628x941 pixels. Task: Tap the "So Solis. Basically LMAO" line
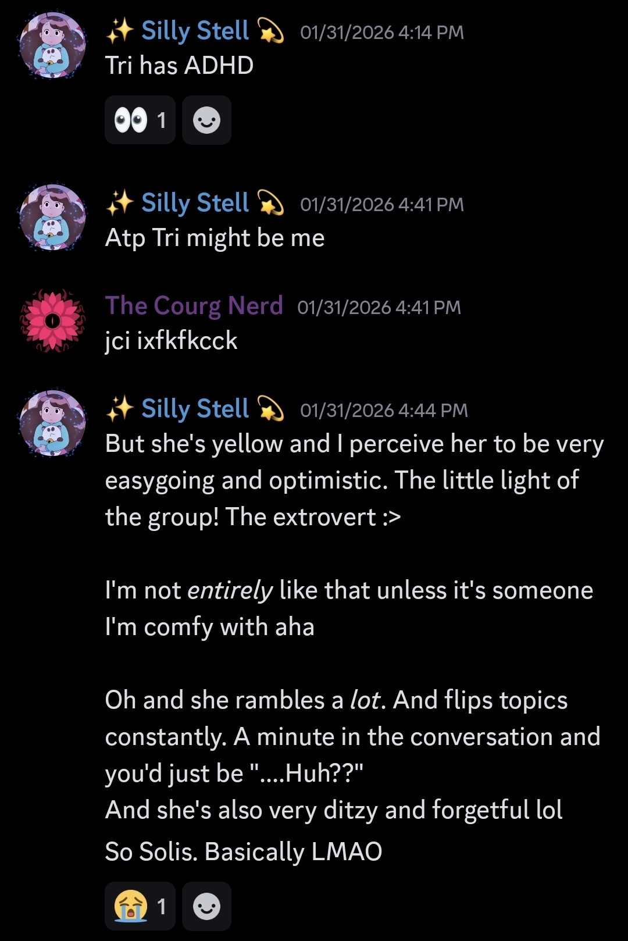point(243,851)
